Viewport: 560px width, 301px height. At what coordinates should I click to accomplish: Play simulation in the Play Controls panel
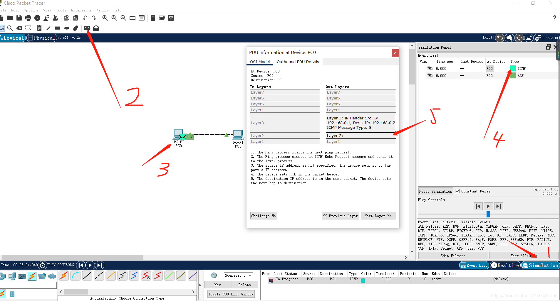click(488, 206)
